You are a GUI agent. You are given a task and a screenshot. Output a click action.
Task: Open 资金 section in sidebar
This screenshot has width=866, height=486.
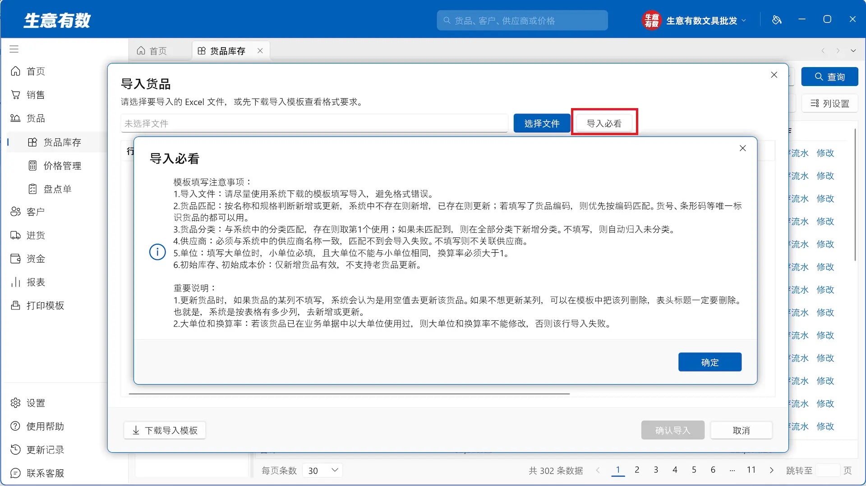[x=28, y=259]
